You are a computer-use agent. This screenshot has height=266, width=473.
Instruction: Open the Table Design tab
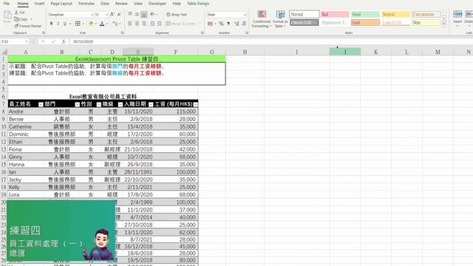point(198,4)
